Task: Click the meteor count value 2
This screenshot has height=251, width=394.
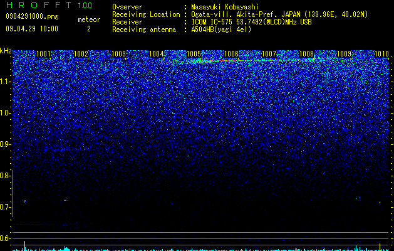Action: (89, 29)
